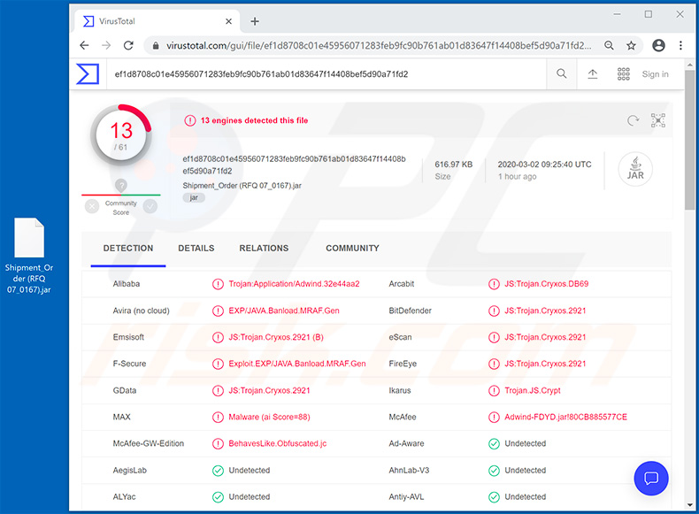Image resolution: width=699 pixels, height=514 pixels.
Task: Click Trojan.JS.Crypt Ikarus result
Action: pos(533,390)
